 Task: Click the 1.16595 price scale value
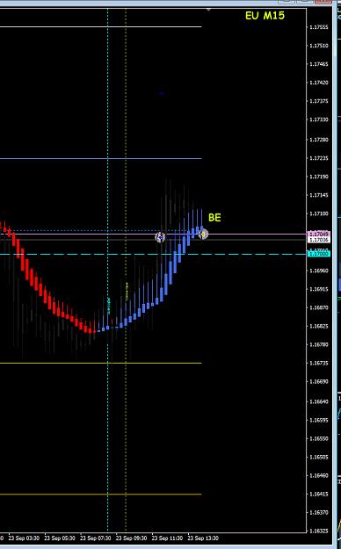click(x=319, y=420)
